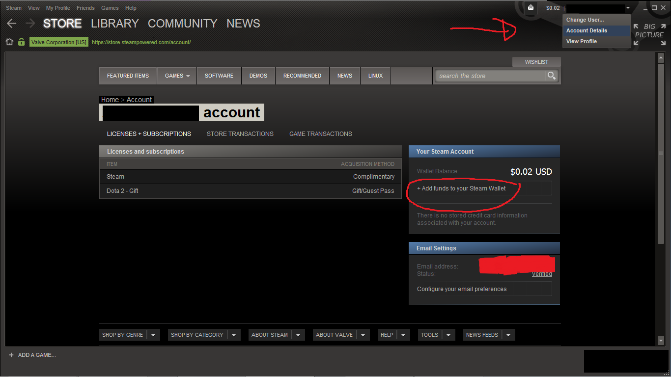Click the Steam license row
The image size is (671, 377).
click(251, 177)
